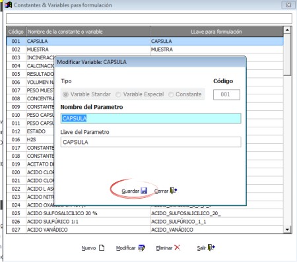
Task: Click the scroll up arrow of the list
Action: [287, 30]
